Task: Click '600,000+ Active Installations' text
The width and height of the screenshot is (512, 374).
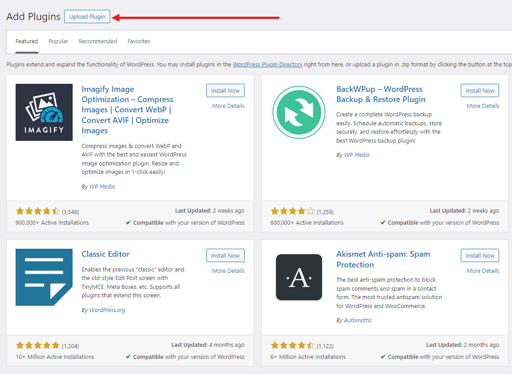Action: (307, 222)
